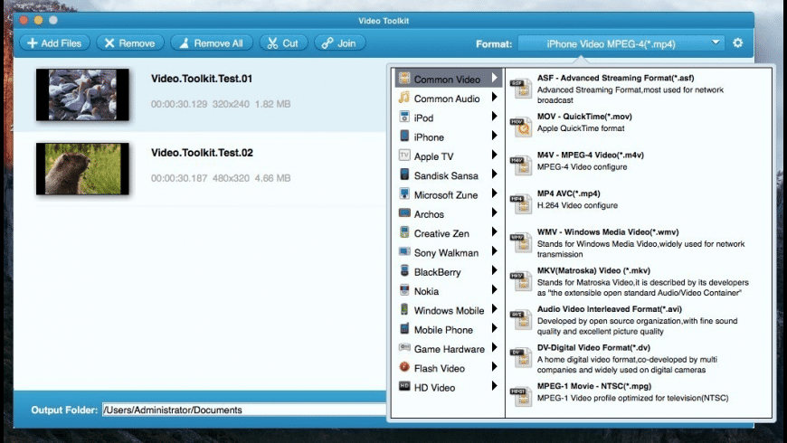
Task: Expand the Microsoft Zune submenu arrow
Action: [495, 193]
